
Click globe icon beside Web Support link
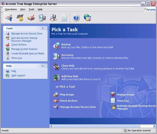(x=8, y=76)
